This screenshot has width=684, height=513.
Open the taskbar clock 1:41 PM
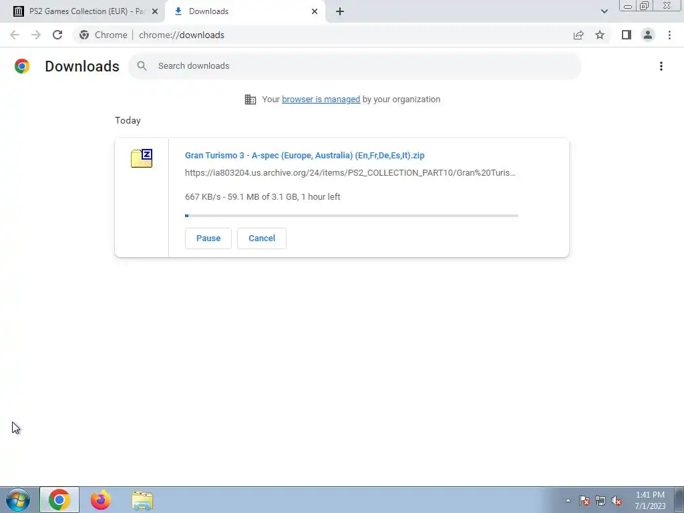pyautogui.click(x=650, y=500)
